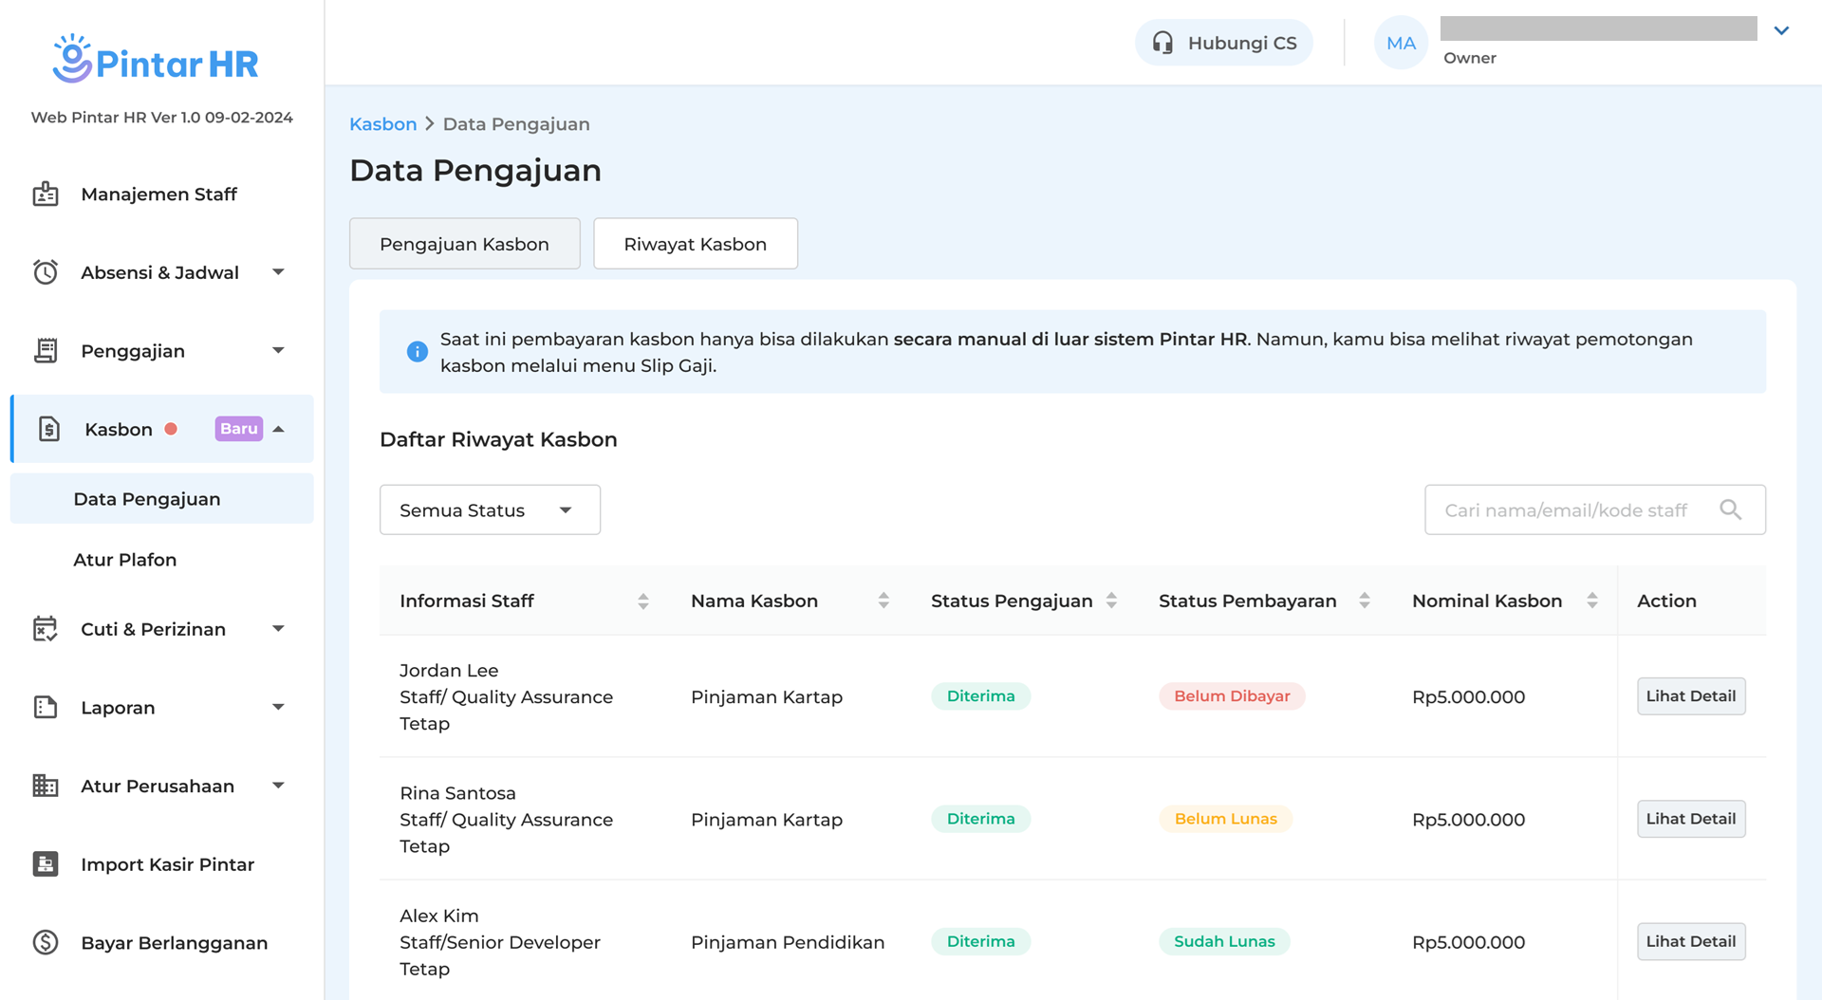Viewport: 1822px width, 1000px height.
Task: Focus the Cari nama/email/kode staff field
Action: [x=1566, y=510]
